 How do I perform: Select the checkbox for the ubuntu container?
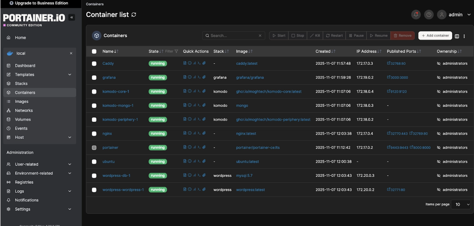click(94, 161)
